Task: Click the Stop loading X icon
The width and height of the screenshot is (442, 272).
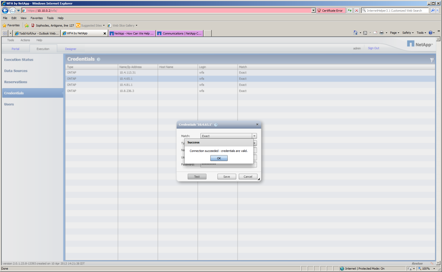Action: point(357,11)
